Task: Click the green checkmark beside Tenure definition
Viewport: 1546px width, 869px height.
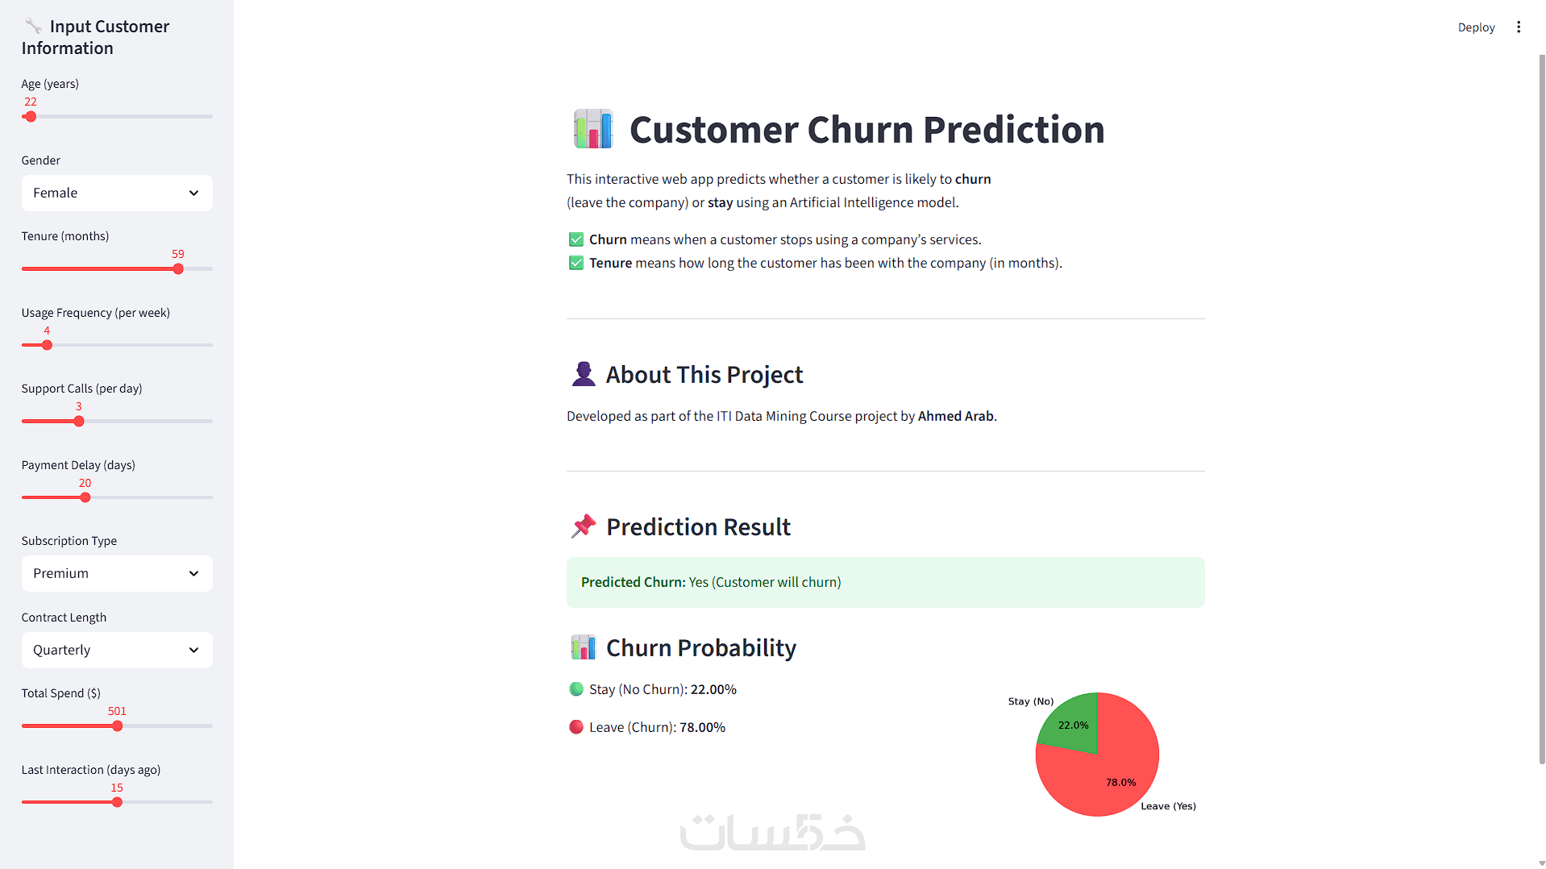Action: coord(576,263)
